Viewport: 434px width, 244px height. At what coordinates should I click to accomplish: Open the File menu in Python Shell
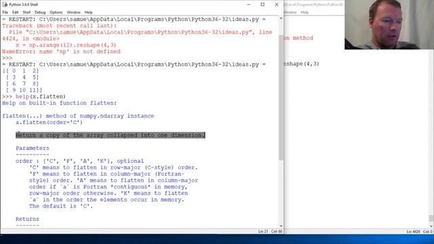(5, 12)
